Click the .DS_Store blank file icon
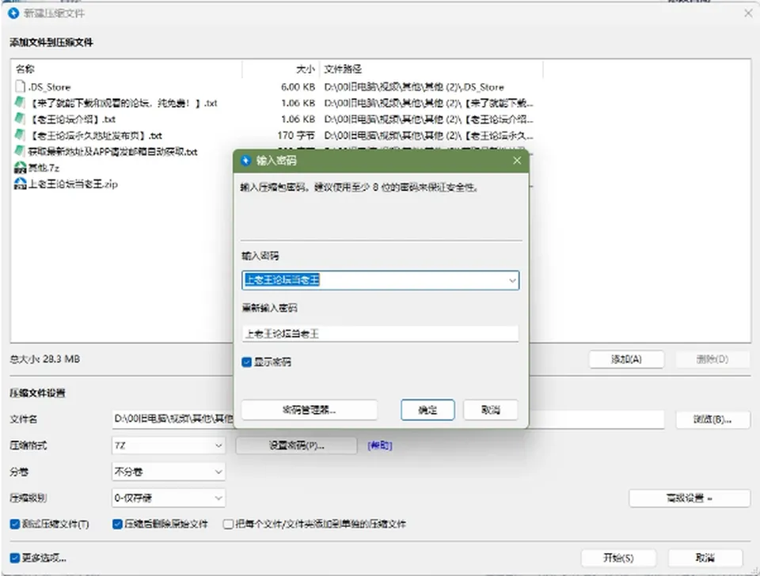 (20, 87)
